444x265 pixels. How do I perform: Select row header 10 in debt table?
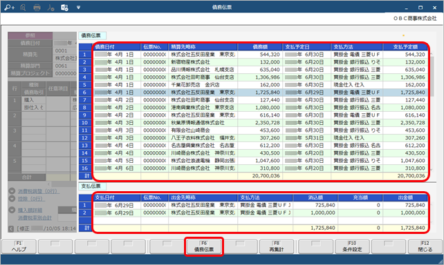(x=84, y=123)
